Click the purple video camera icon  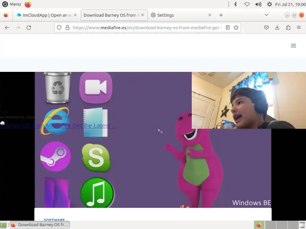(96, 87)
